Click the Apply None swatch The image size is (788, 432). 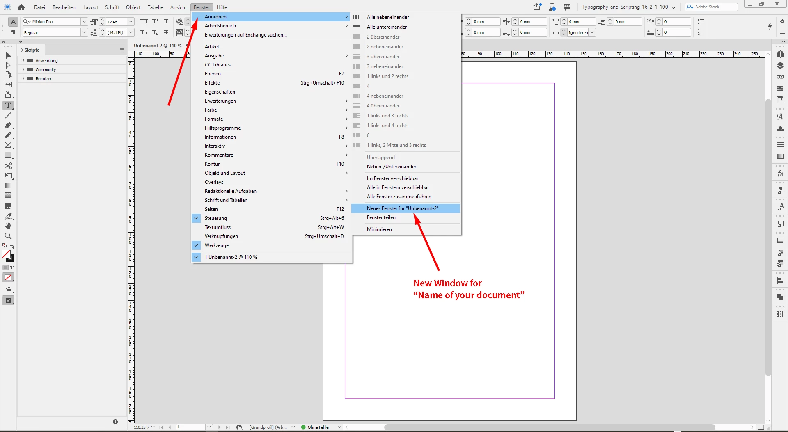coord(8,277)
